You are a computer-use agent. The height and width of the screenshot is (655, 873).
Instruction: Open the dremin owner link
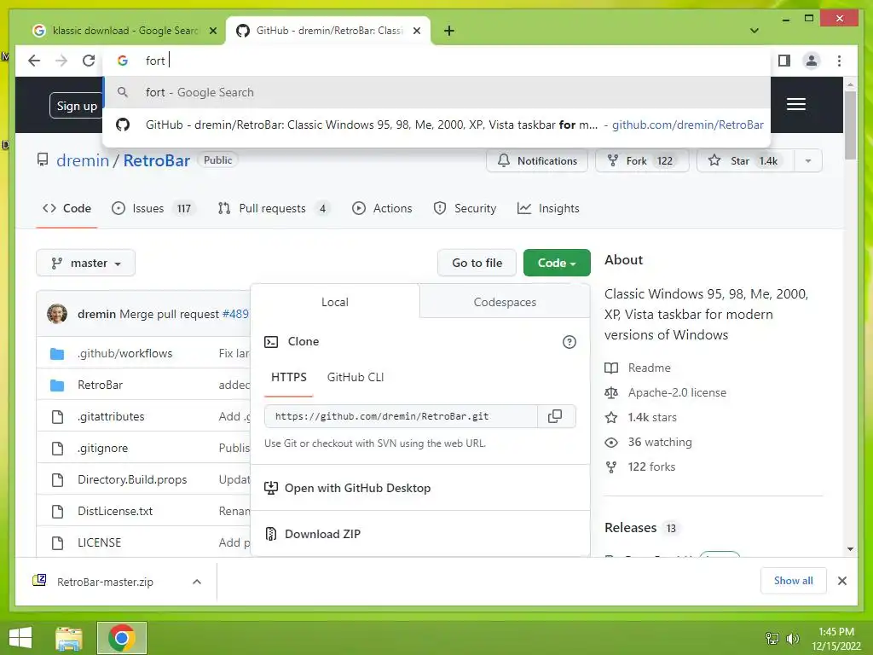pos(83,160)
